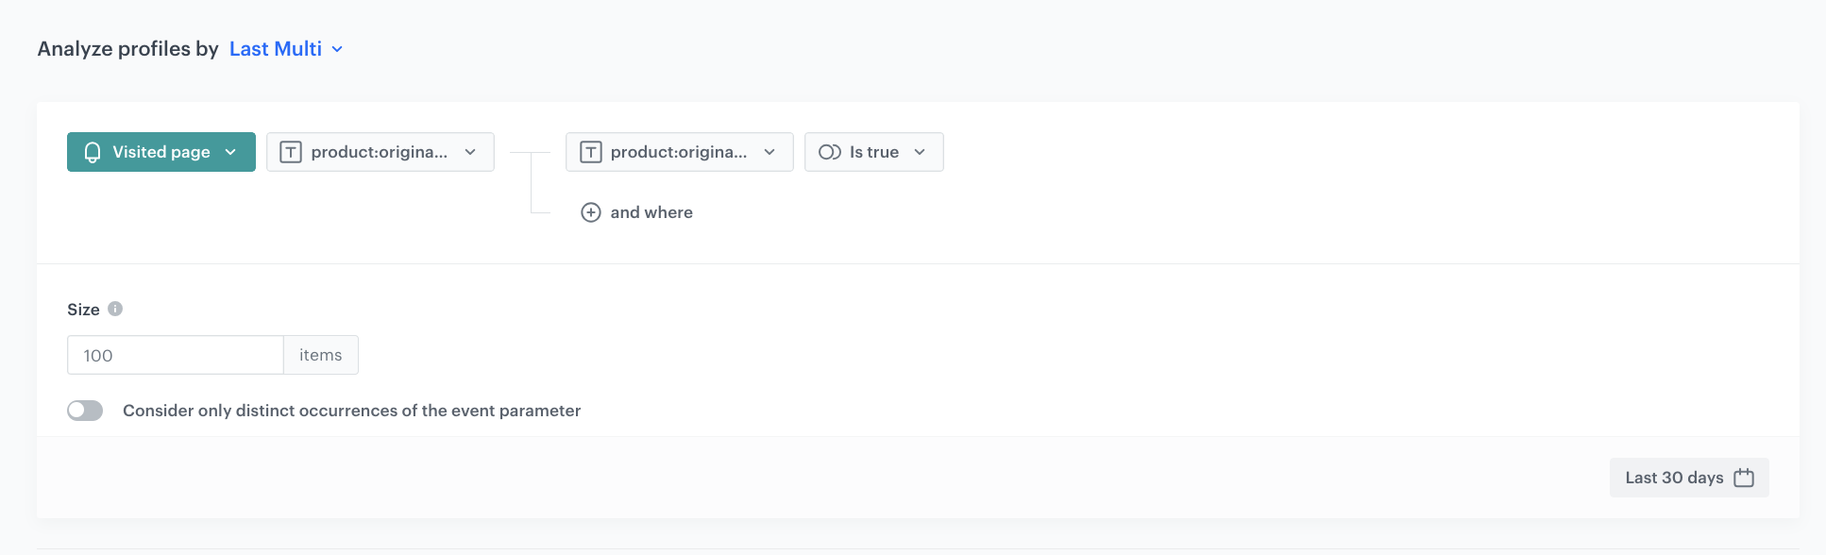
Task: Click the plus circle icon for and where
Action: point(590,212)
